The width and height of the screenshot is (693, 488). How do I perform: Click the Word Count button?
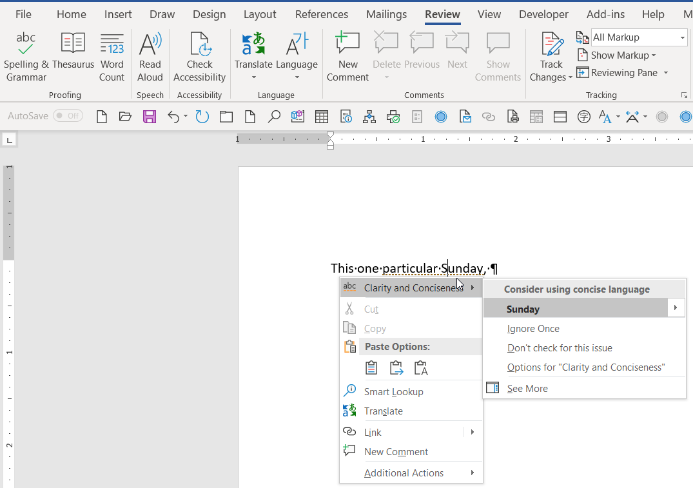112,57
